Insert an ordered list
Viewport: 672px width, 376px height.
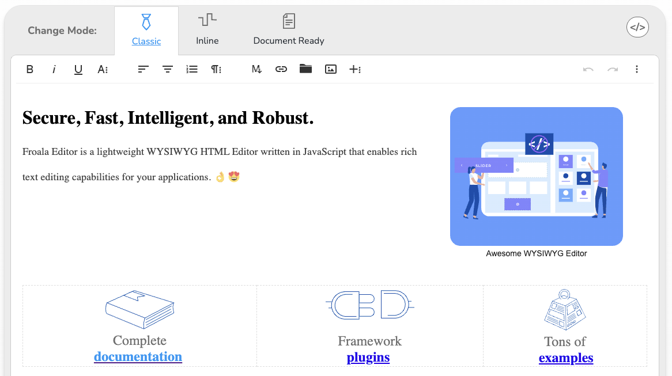[192, 69]
